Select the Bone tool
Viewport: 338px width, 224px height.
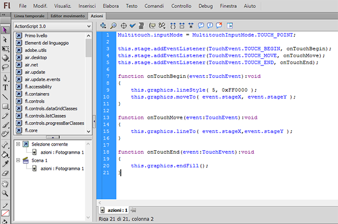coord(5,144)
